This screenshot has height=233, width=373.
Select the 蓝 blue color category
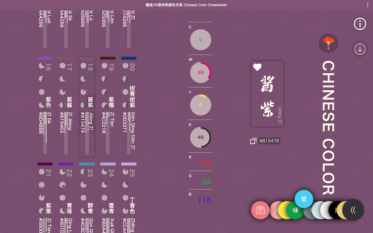pos(304,199)
